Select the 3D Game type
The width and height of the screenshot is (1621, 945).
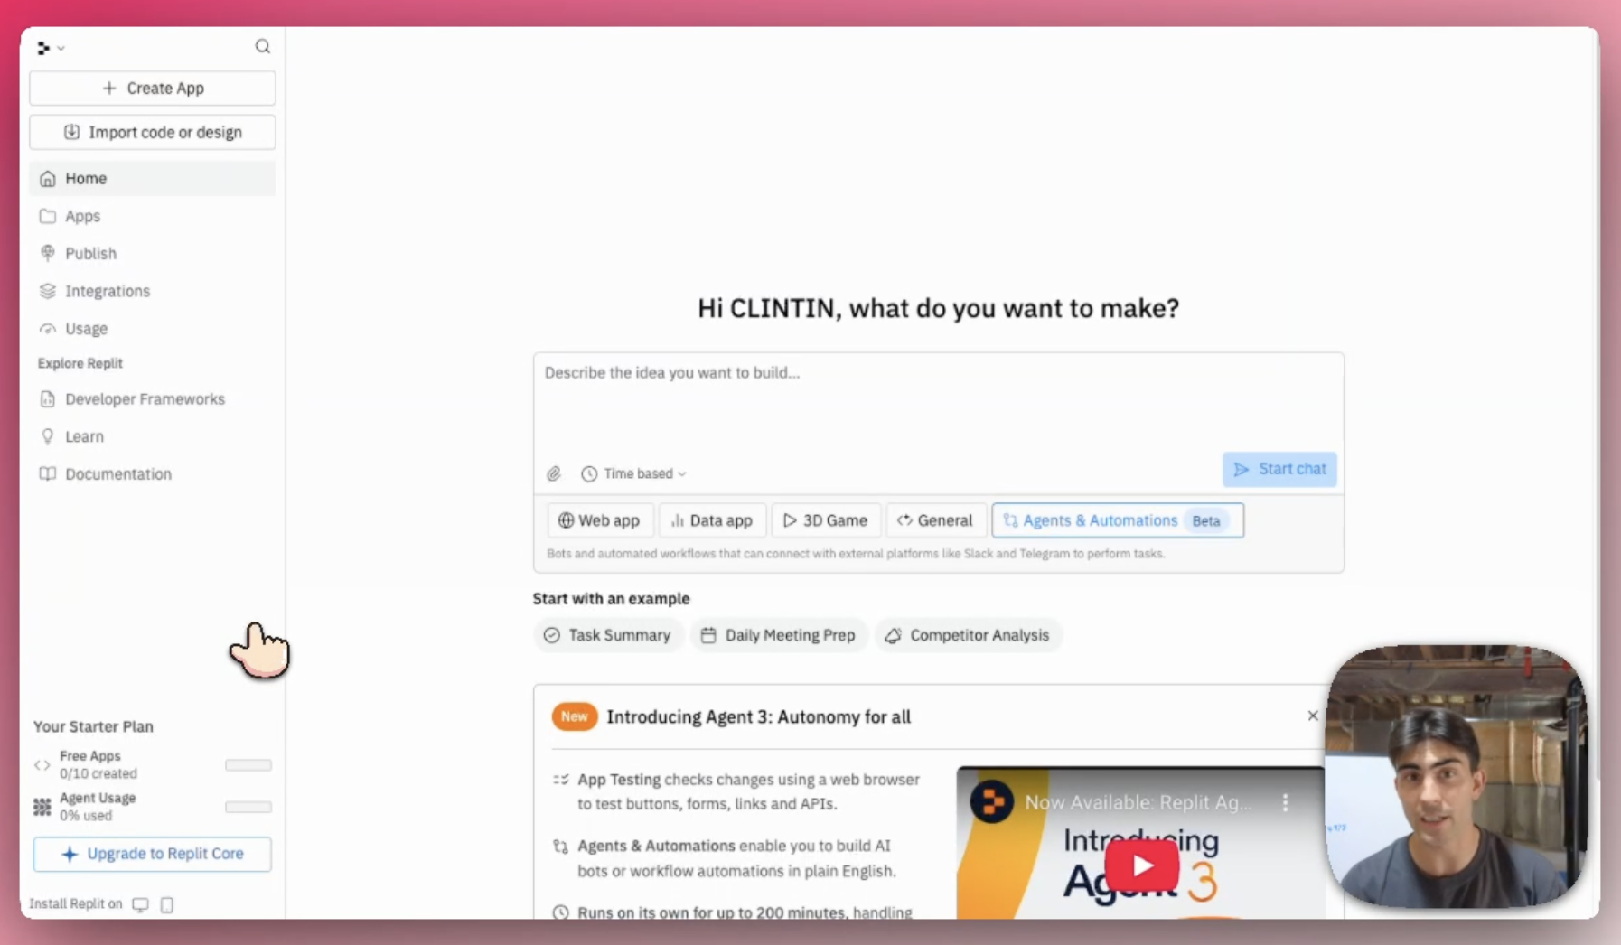pyautogui.click(x=825, y=520)
